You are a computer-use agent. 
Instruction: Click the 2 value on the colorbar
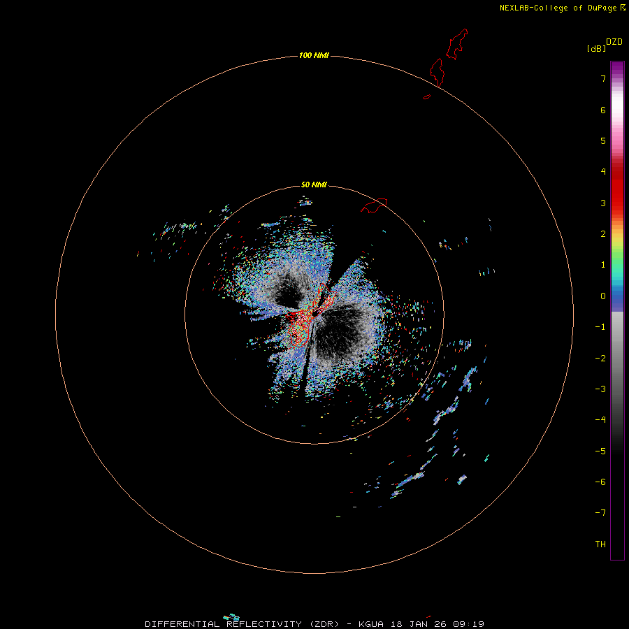(x=603, y=234)
